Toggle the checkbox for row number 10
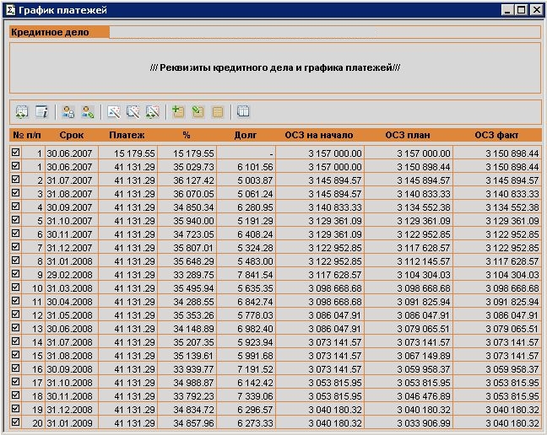The height and width of the screenshot is (435, 547). [x=15, y=287]
